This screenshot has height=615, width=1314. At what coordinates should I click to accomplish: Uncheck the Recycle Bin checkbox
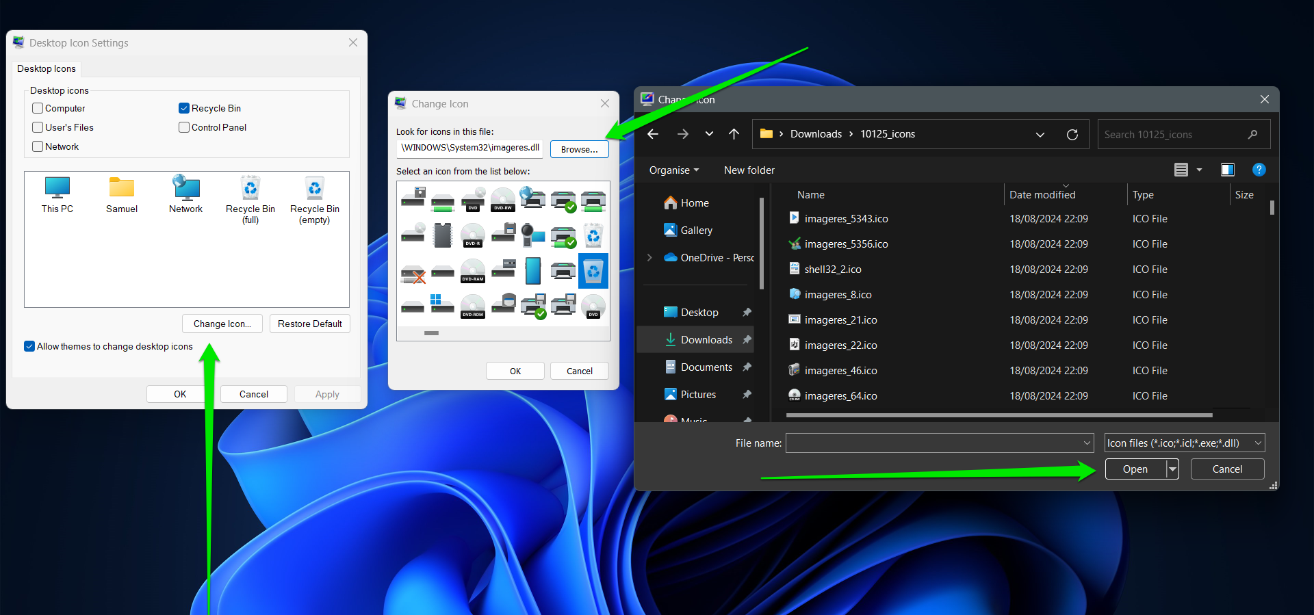point(183,108)
